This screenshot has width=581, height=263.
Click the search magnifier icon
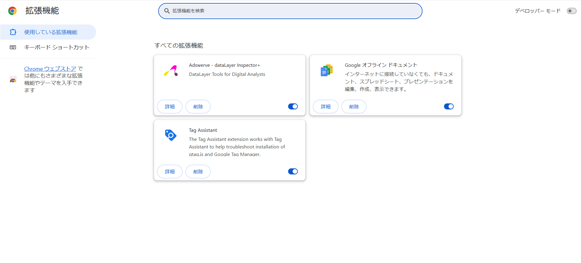(x=167, y=11)
